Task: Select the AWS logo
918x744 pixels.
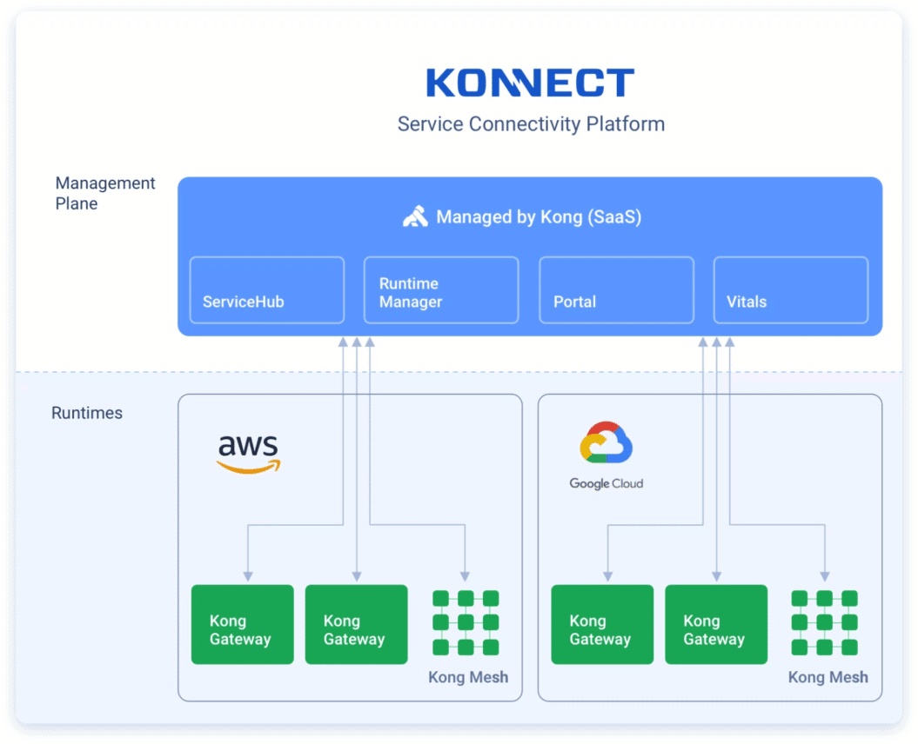Action: click(249, 454)
